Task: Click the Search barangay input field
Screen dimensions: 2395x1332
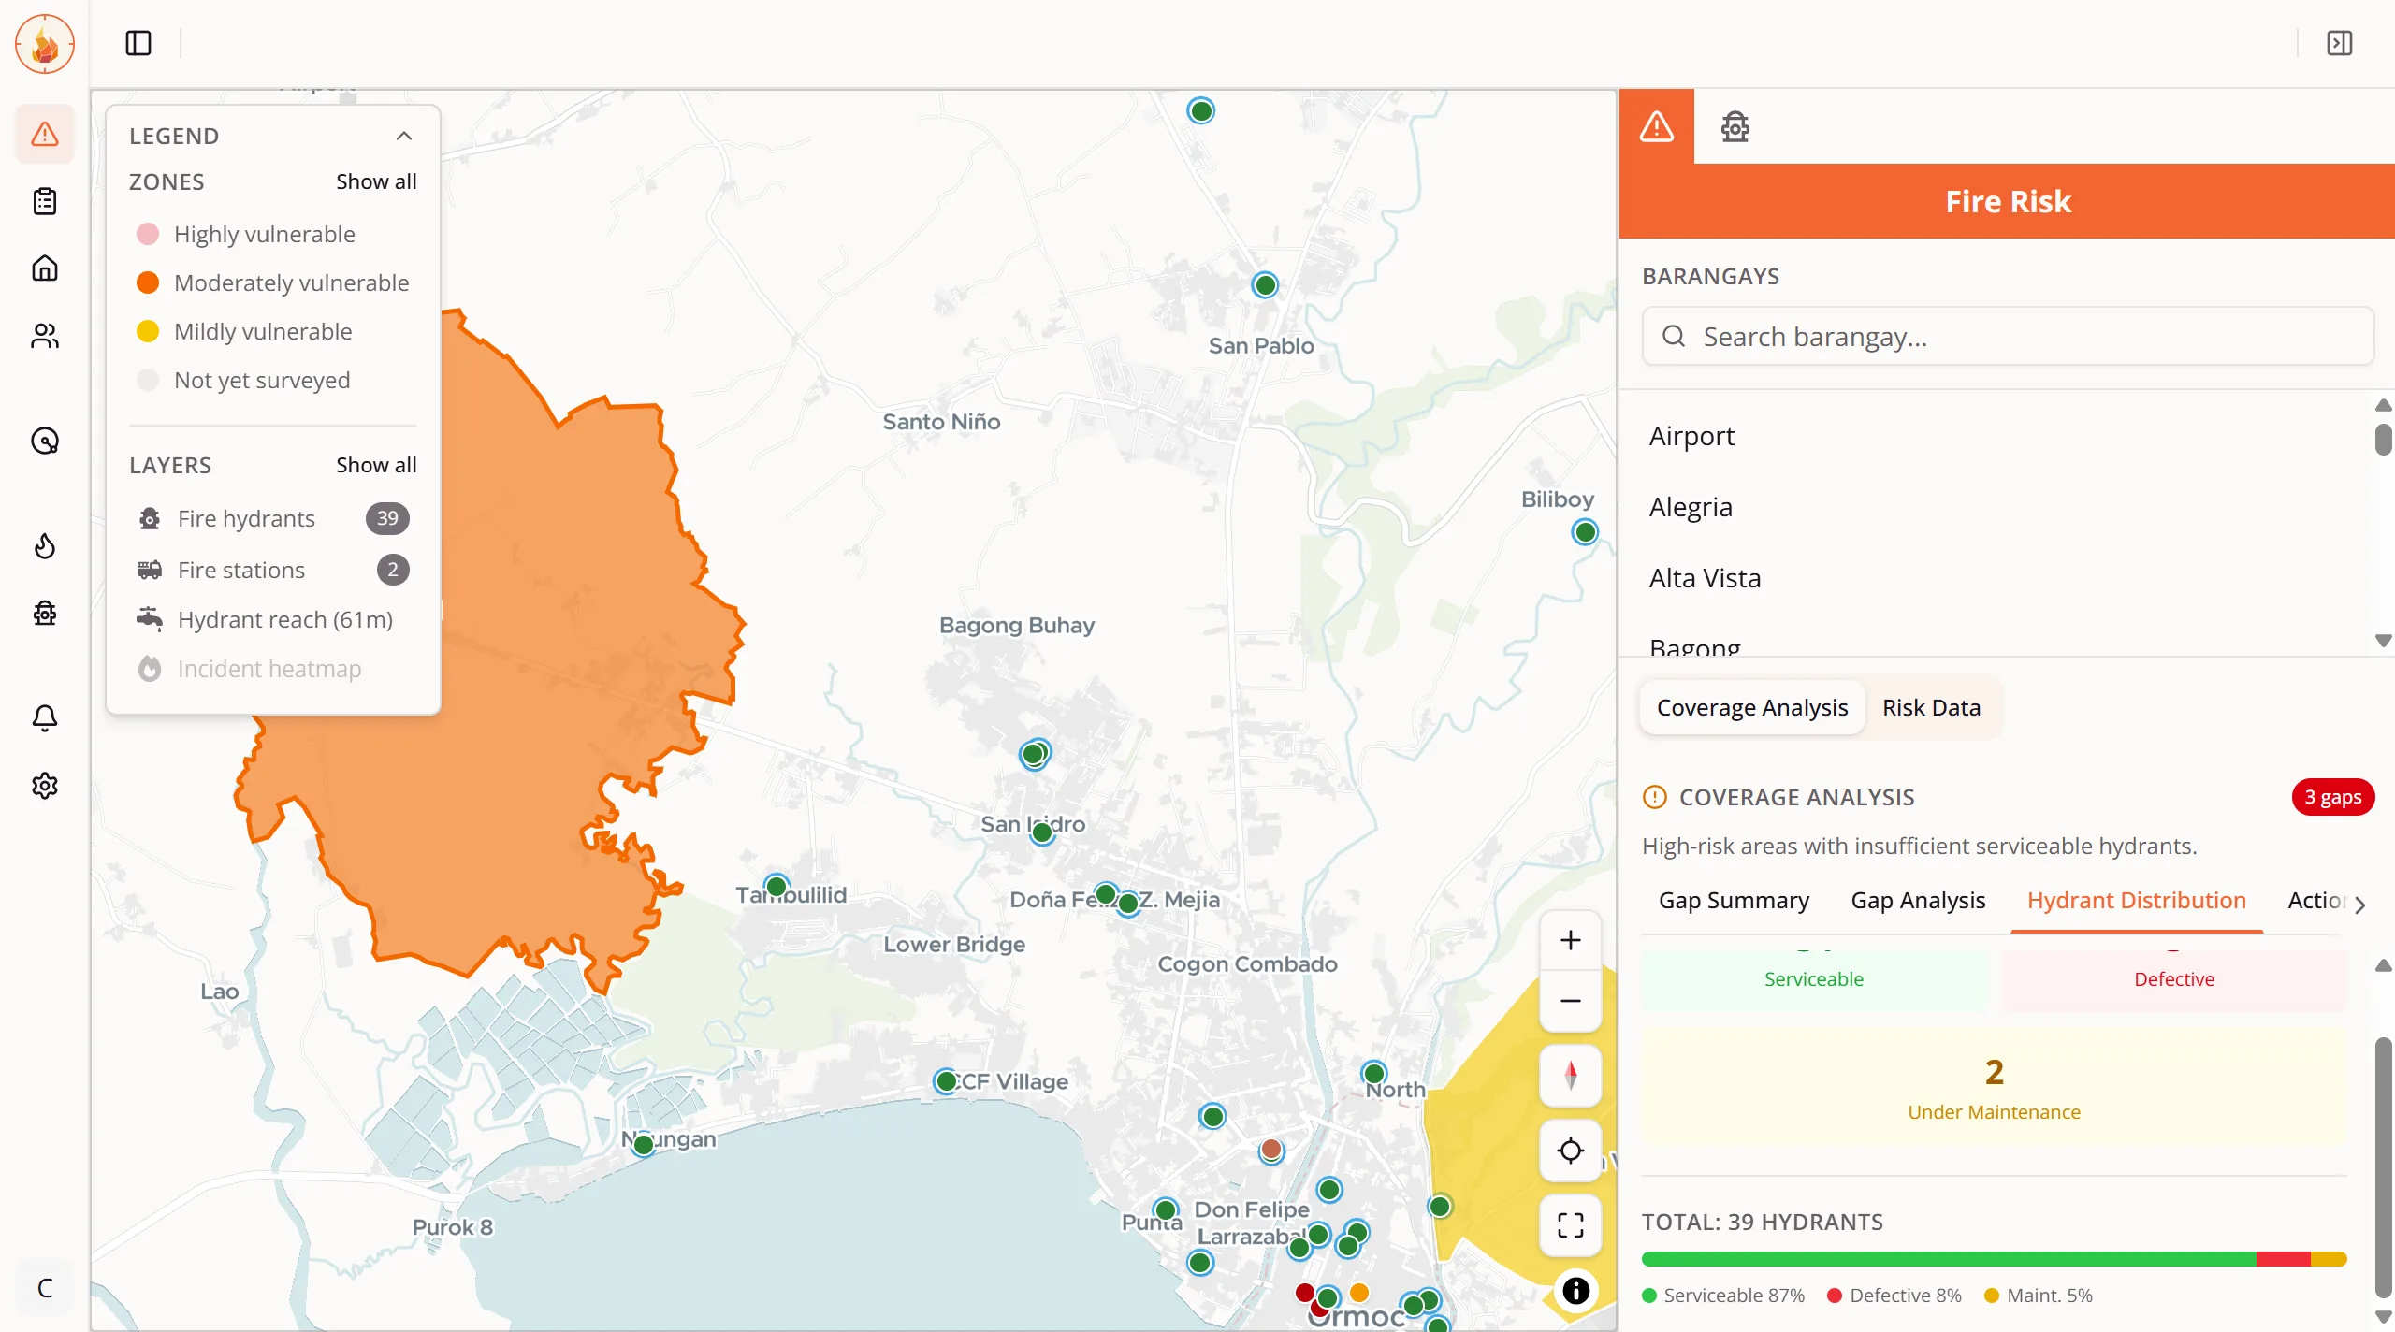Action: (2008, 337)
